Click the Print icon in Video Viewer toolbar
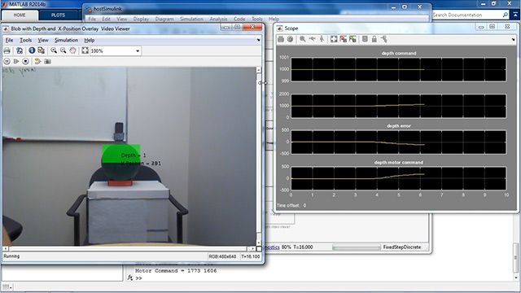This screenshot has width=521, height=293. click(x=7, y=50)
